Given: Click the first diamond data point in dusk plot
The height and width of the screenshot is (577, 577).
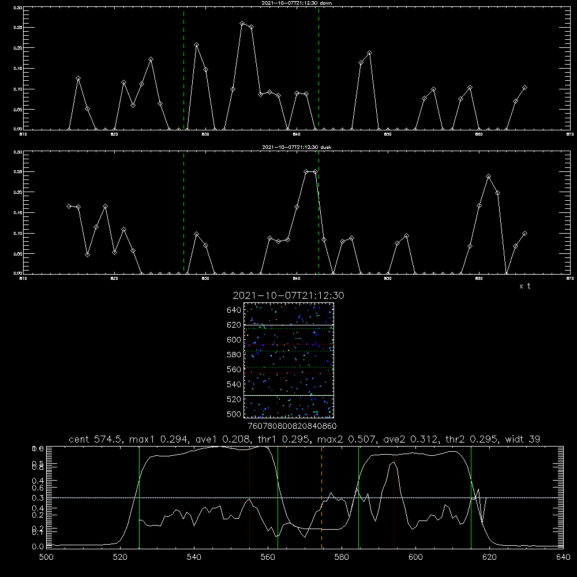Looking at the screenshot, I should [x=69, y=206].
